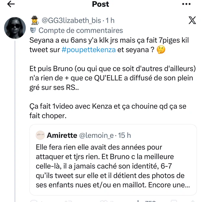This screenshot has height=202, width=201.
Task: Click the Post header title
Action: point(101,4)
